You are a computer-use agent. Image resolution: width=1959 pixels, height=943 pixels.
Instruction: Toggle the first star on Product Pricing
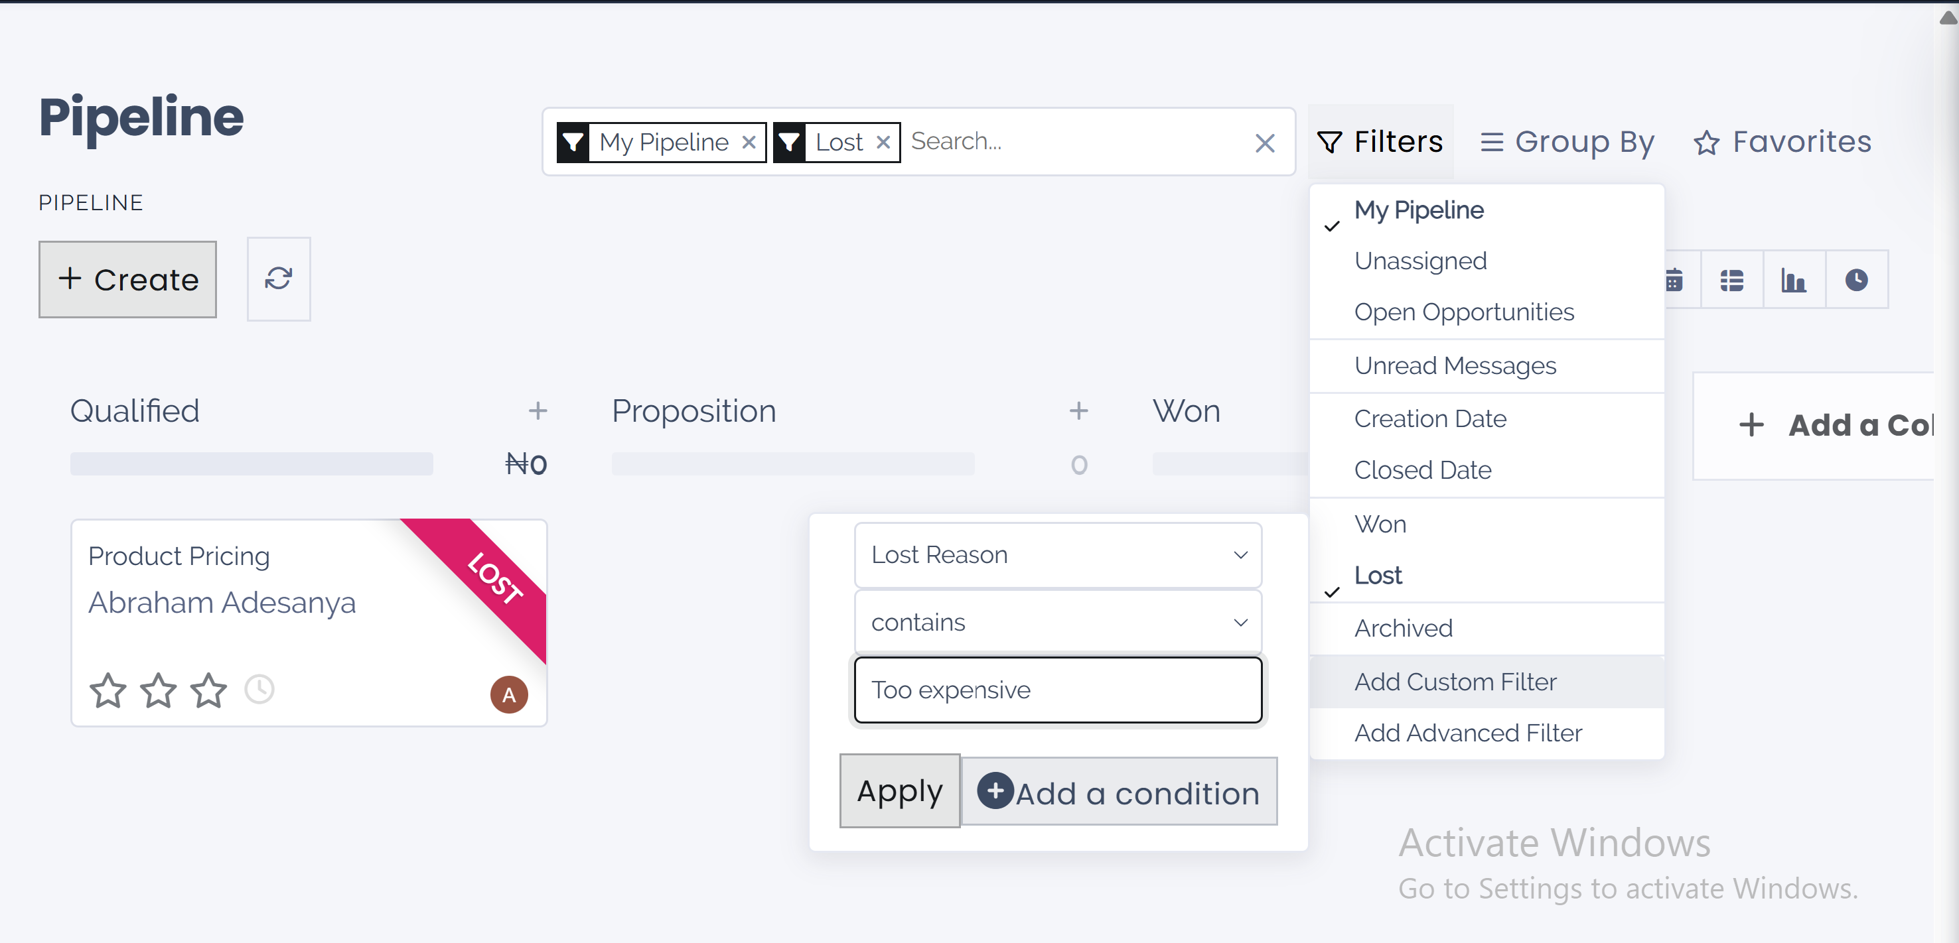pos(108,690)
